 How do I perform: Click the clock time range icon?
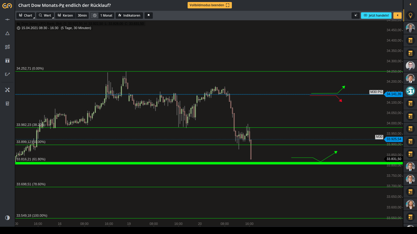(x=94, y=15)
